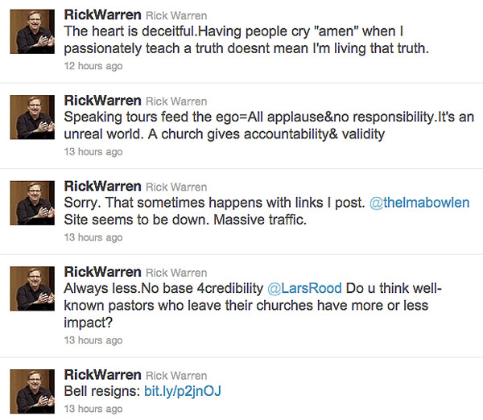Viewport: 483px width, 420px height.
Task: Open bold RickWarren username above 'heart is deceitful' tweet
Action: click(x=102, y=15)
